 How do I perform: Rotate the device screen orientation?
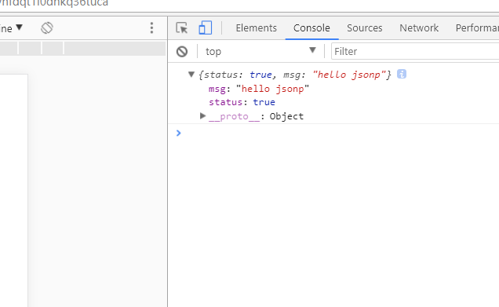(x=47, y=28)
